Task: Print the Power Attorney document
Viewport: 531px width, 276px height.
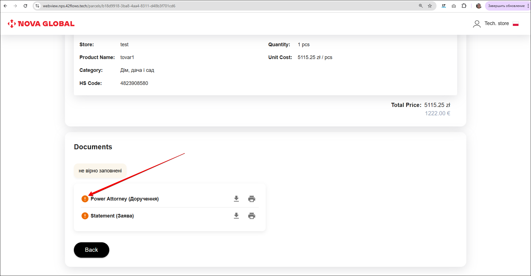Action: click(x=252, y=199)
